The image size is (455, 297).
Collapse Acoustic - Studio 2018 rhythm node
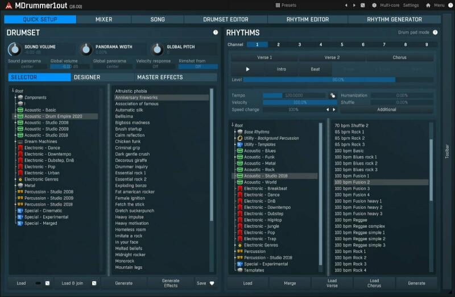click(235, 176)
